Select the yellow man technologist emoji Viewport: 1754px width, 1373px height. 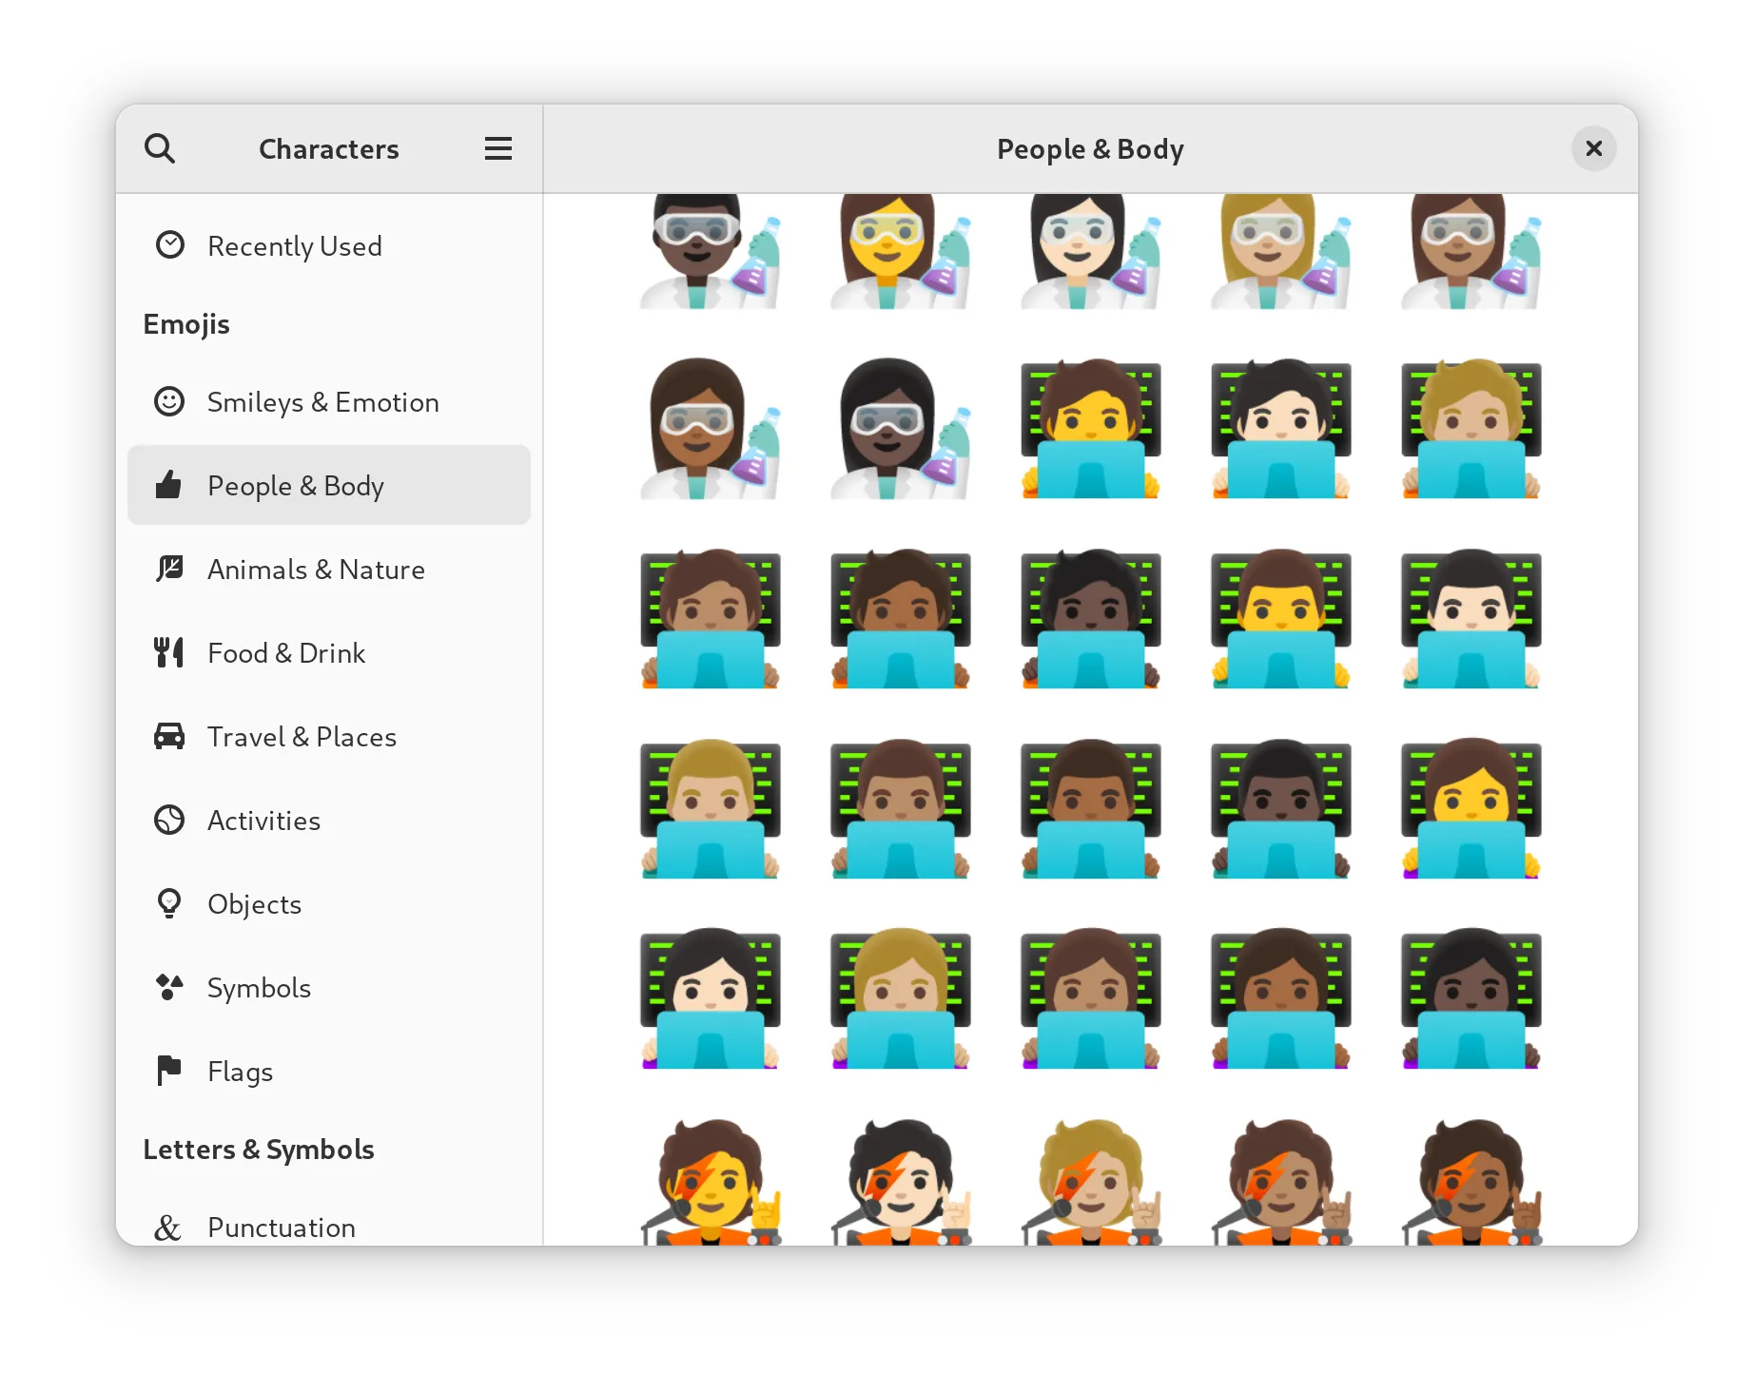coord(1280,620)
